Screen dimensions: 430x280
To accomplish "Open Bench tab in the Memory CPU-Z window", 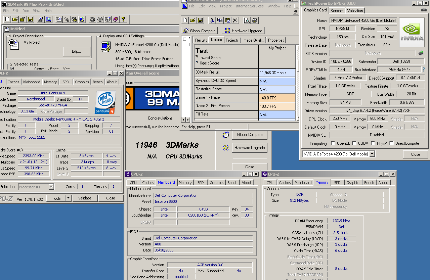I will (x=369, y=183).
